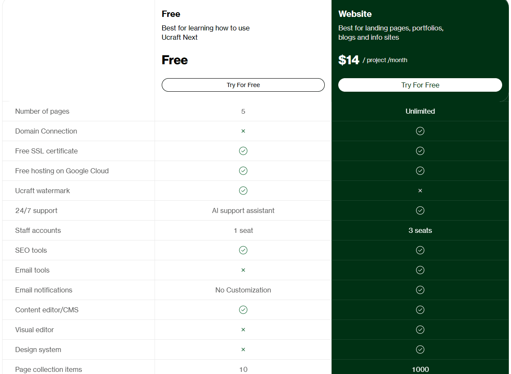
Task: Click the 24/7 support row label
Action: pos(36,211)
